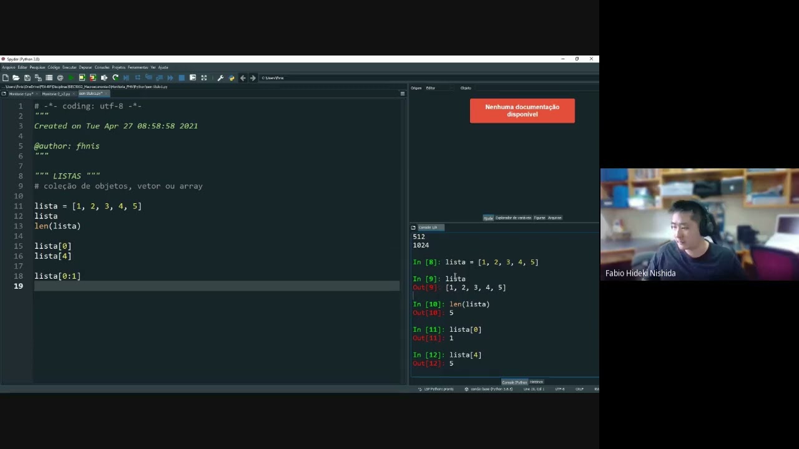Select the Ajuda pane tab
This screenshot has width=799, height=449.
[x=488, y=218]
